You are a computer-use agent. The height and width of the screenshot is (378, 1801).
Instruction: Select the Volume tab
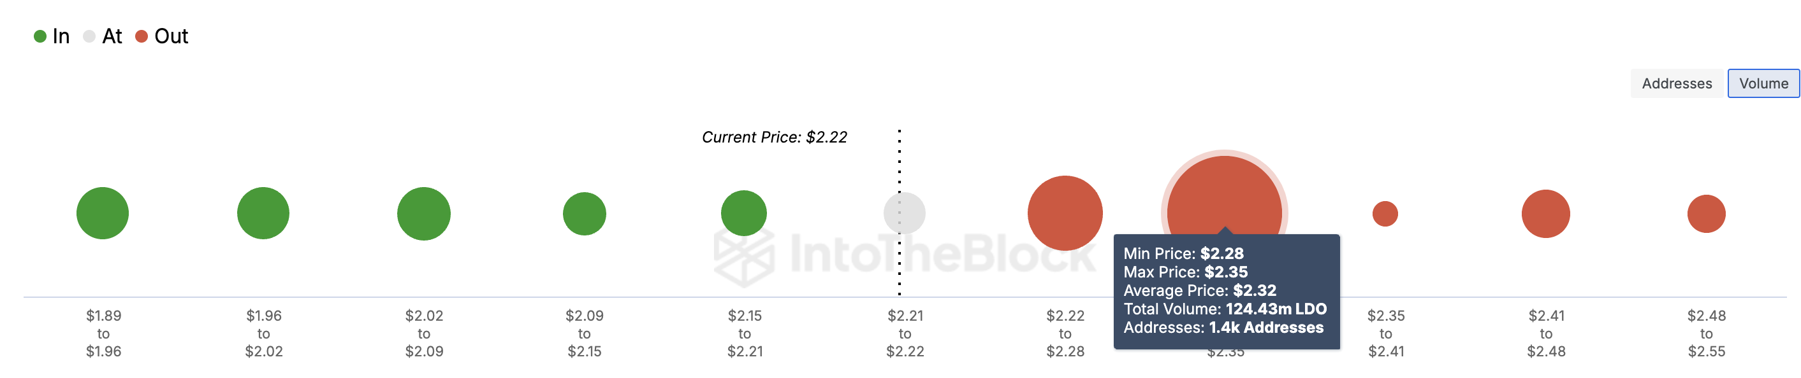(1763, 84)
